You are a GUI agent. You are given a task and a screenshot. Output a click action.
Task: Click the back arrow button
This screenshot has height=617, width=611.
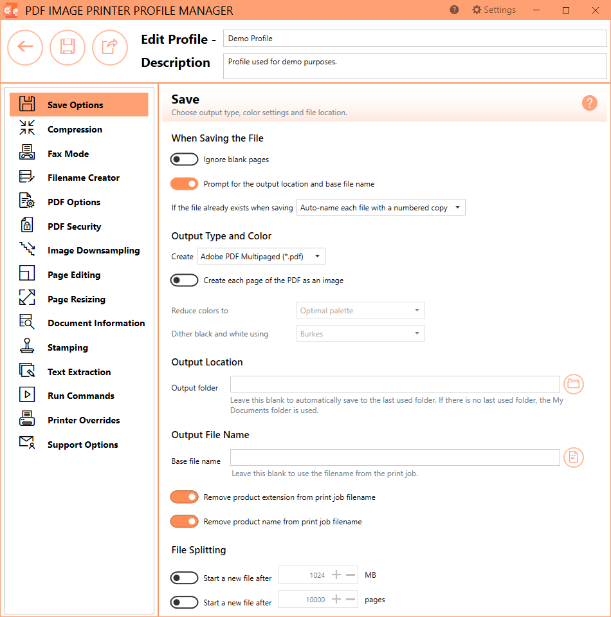pyautogui.click(x=25, y=48)
